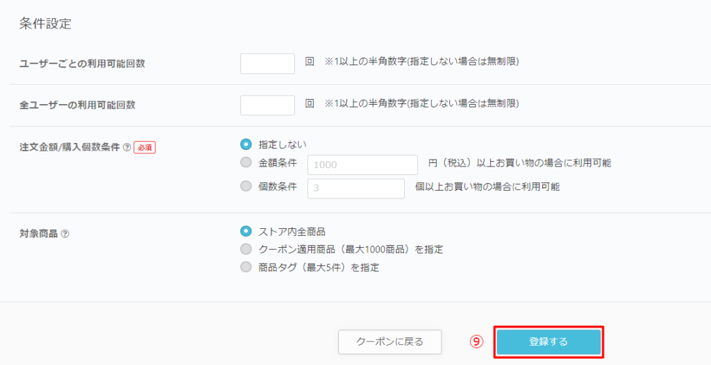This screenshot has height=365, width=711.
Task: Click the red 必須 badge
Action: 144,147
